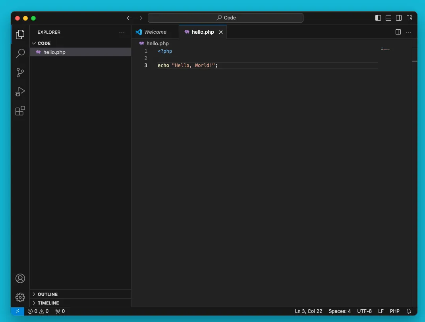Viewport: 425px width, 322px height.
Task: Click the remote window indicator icon
Action: coord(17,311)
